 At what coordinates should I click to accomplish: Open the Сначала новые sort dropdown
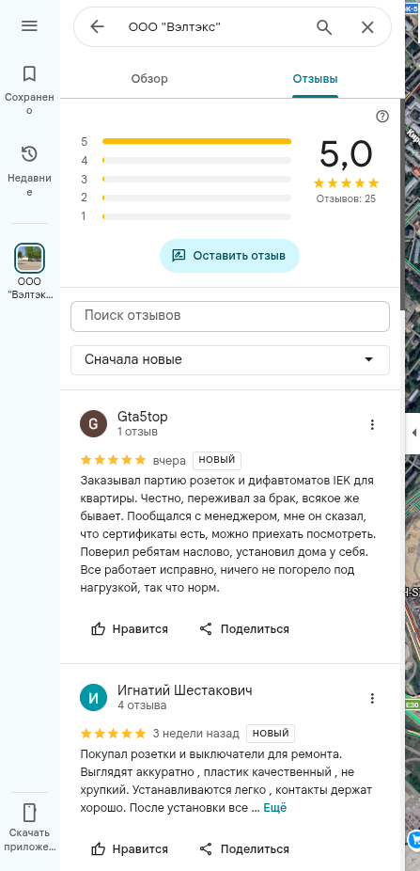tap(230, 360)
